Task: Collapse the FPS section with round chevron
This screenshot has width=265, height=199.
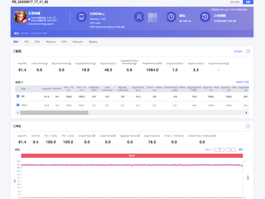Action: coord(248,126)
